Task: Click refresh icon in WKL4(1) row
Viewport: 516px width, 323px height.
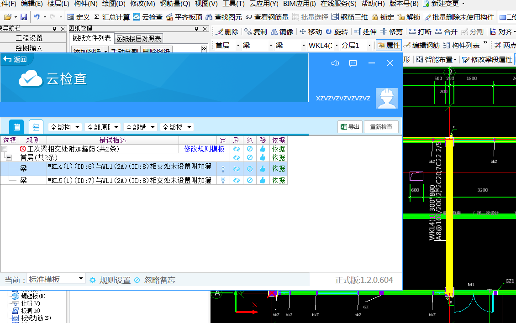Action: [236, 169]
